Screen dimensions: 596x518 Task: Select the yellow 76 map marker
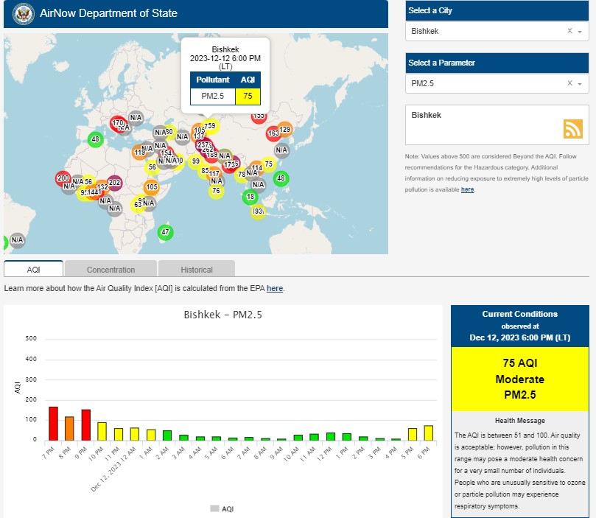[216, 191]
